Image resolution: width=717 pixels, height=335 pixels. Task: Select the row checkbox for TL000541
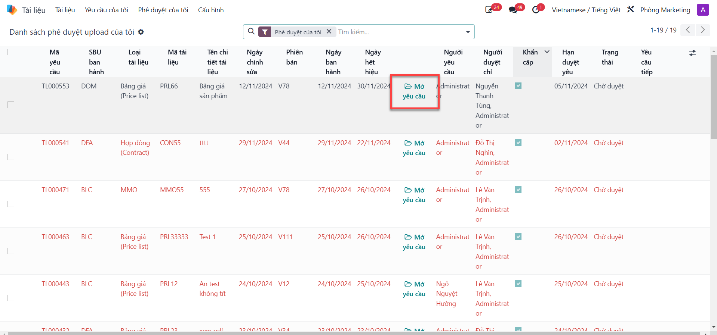click(x=11, y=157)
